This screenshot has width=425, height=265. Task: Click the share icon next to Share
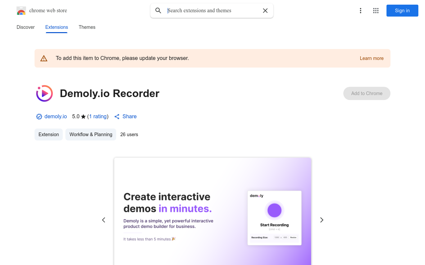[117, 117]
